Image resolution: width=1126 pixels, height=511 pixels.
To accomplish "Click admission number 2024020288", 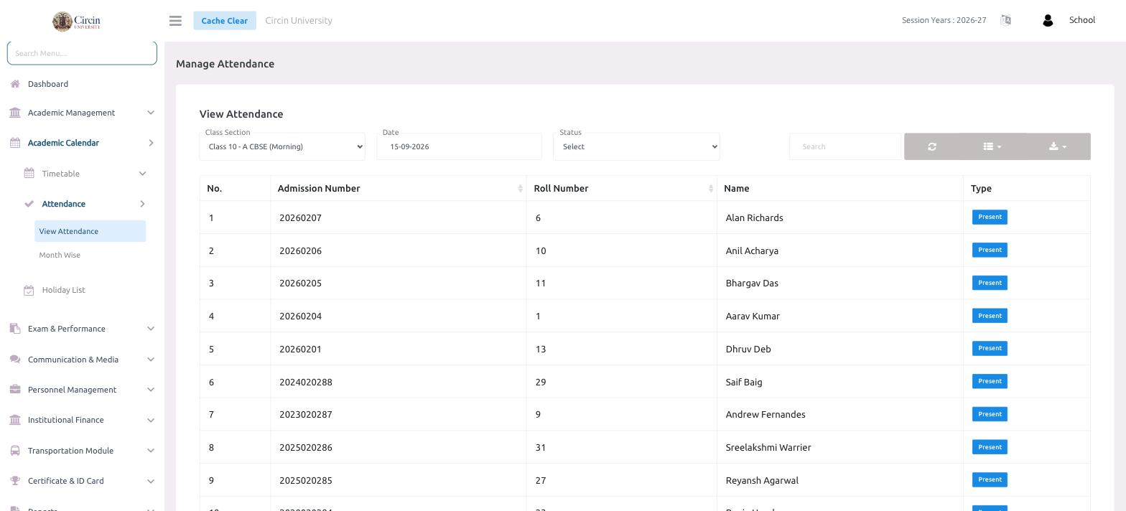I will [x=305, y=382].
